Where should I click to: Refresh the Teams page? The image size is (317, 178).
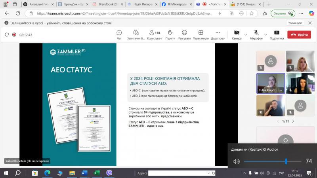point(18,13)
